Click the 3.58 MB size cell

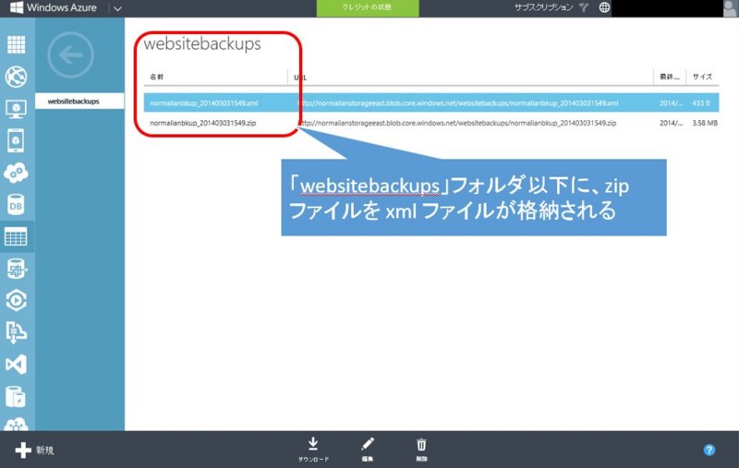[705, 123]
